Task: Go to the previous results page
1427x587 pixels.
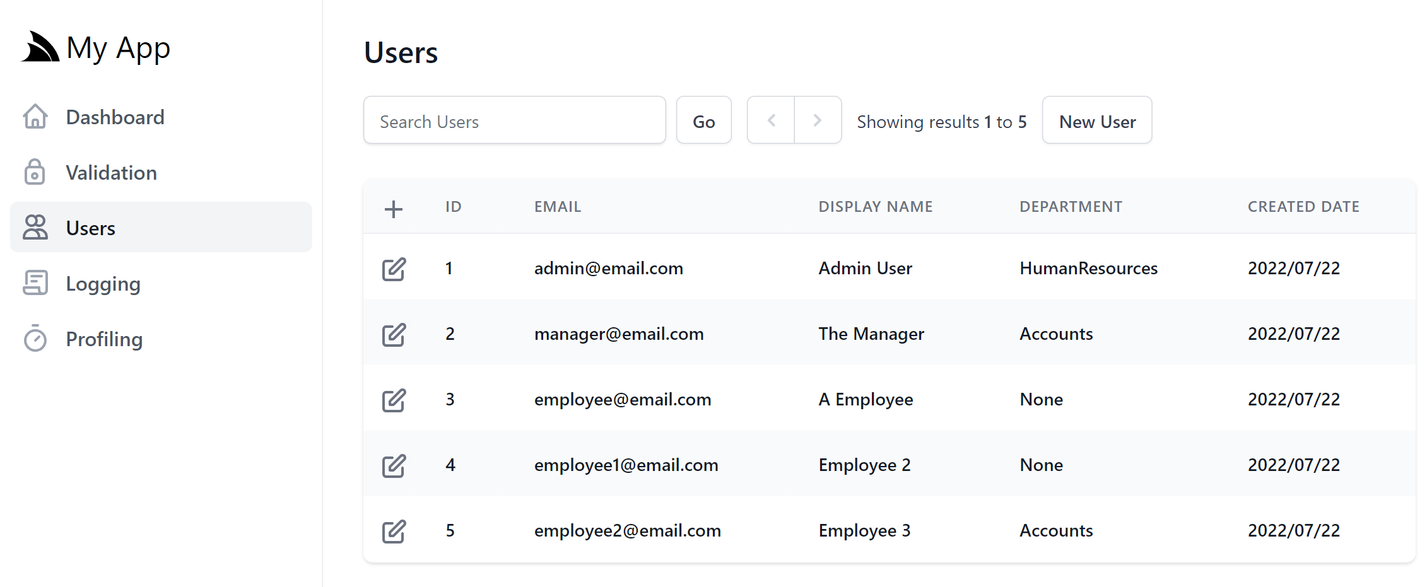Action: click(x=771, y=120)
